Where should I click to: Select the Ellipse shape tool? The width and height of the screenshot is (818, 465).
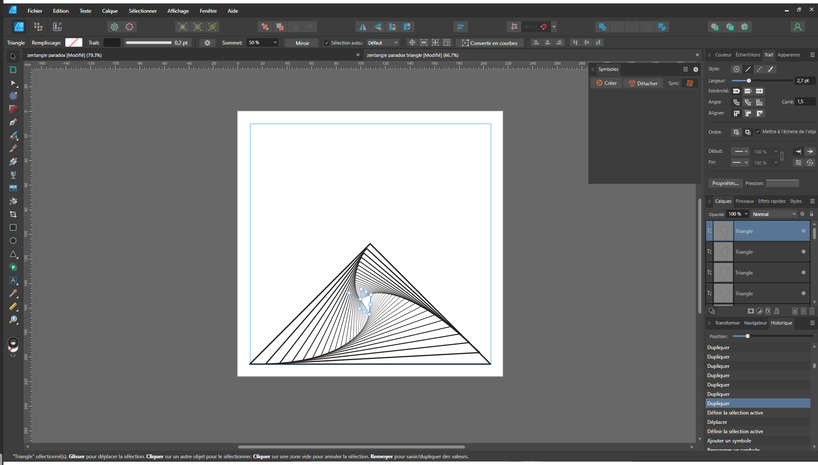pyautogui.click(x=13, y=241)
